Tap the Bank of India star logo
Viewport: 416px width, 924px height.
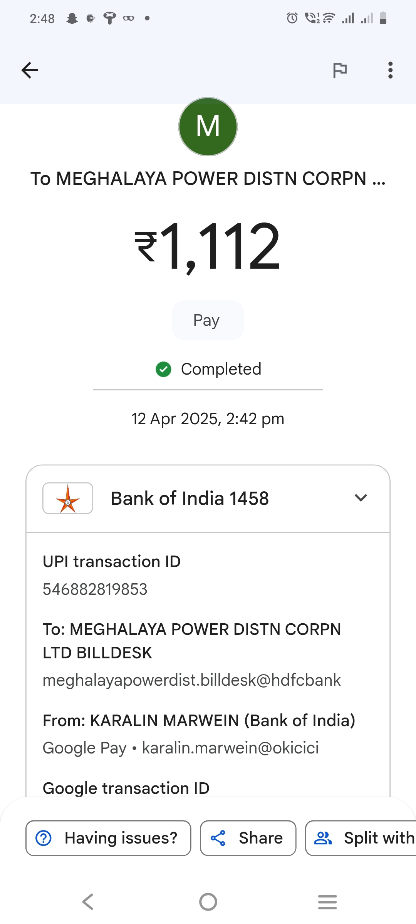pyautogui.click(x=68, y=498)
